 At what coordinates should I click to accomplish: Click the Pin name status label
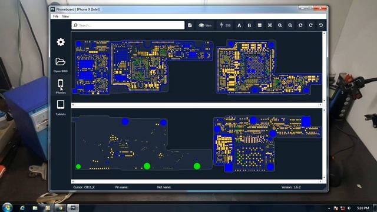click(x=122, y=187)
